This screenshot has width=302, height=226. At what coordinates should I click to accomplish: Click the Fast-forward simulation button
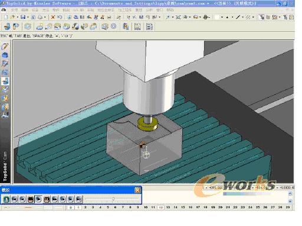pyautogui.click(x=54, y=200)
